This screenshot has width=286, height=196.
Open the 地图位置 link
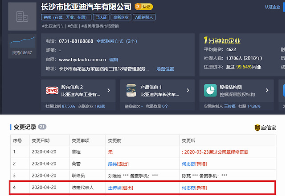(x=165, y=69)
